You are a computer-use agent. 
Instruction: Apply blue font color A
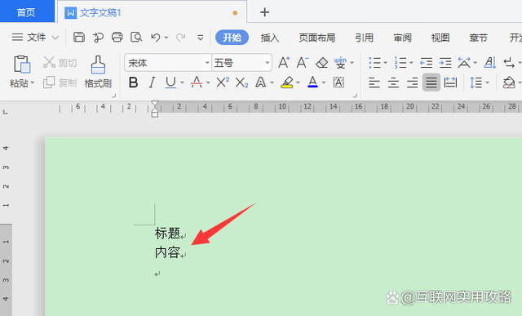(312, 82)
